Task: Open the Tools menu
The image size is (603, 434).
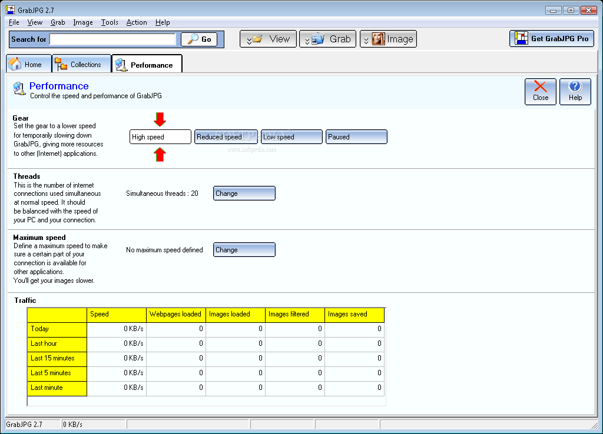Action: (x=110, y=22)
